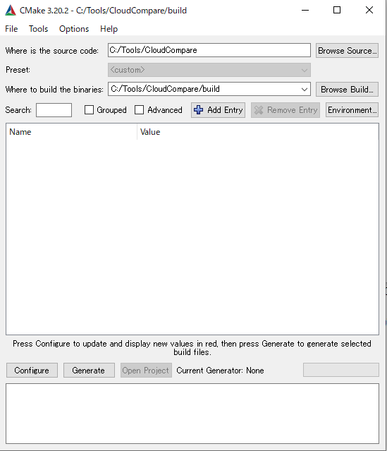Screen dimensions: 387x451
Task: Click the source code path field
Action: pos(209,50)
